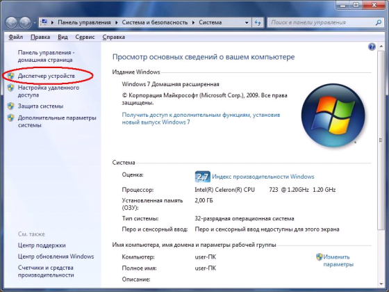
Task: Click the search magnifier icon
Action: pyautogui.click(x=379, y=22)
